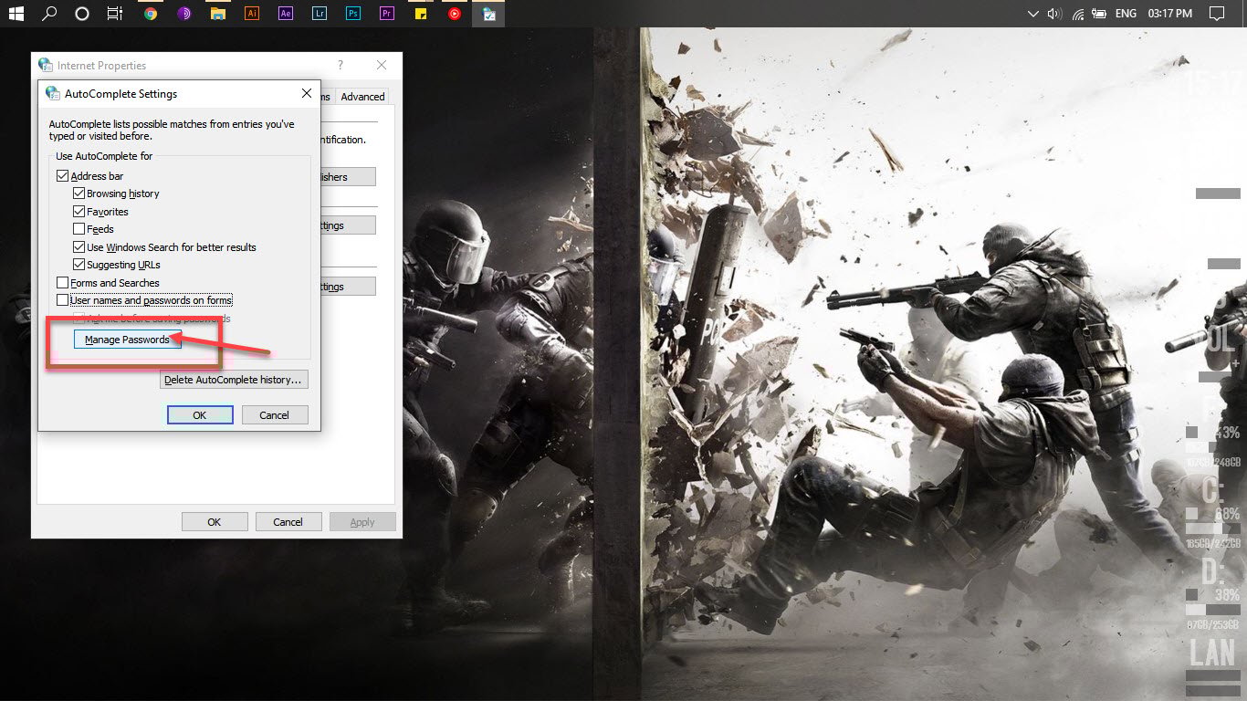Open Task View from taskbar
Screen dimensions: 1247x701
(115, 14)
